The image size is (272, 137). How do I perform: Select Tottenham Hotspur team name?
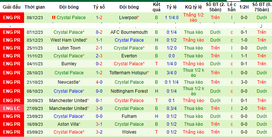128,73
